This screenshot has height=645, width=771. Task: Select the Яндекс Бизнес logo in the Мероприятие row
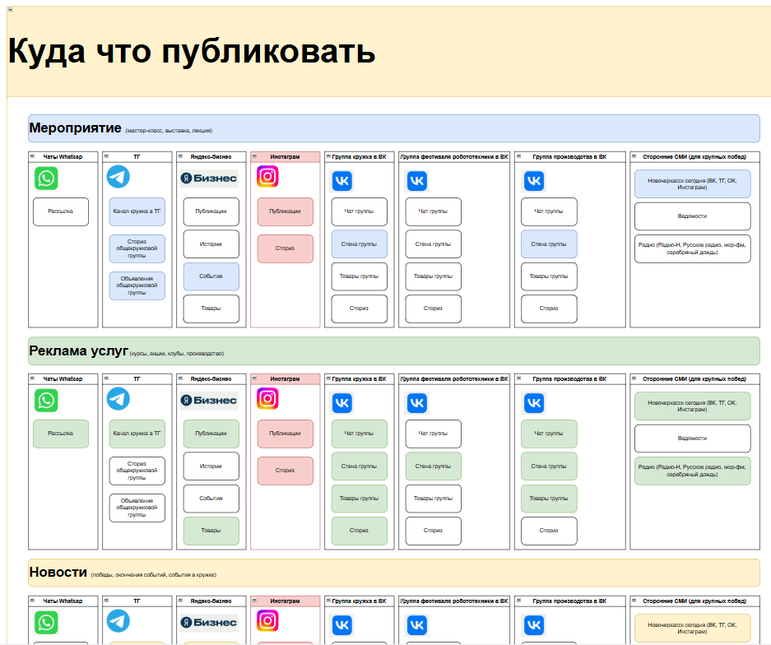(x=208, y=176)
